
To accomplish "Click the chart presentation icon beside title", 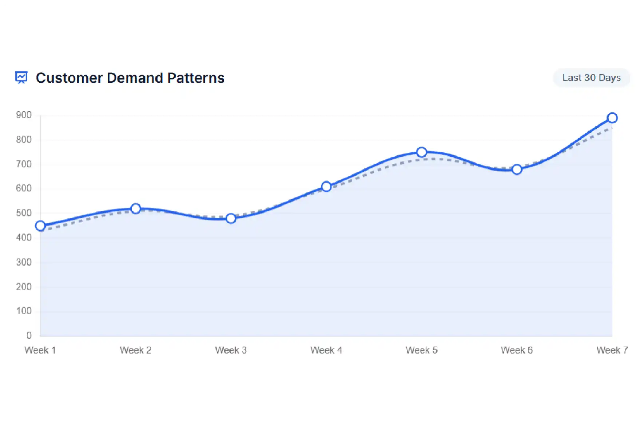I will click(x=21, y=77).
